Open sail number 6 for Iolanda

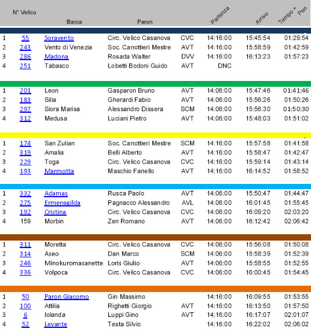pyautogui.click(x=25, y=315)
